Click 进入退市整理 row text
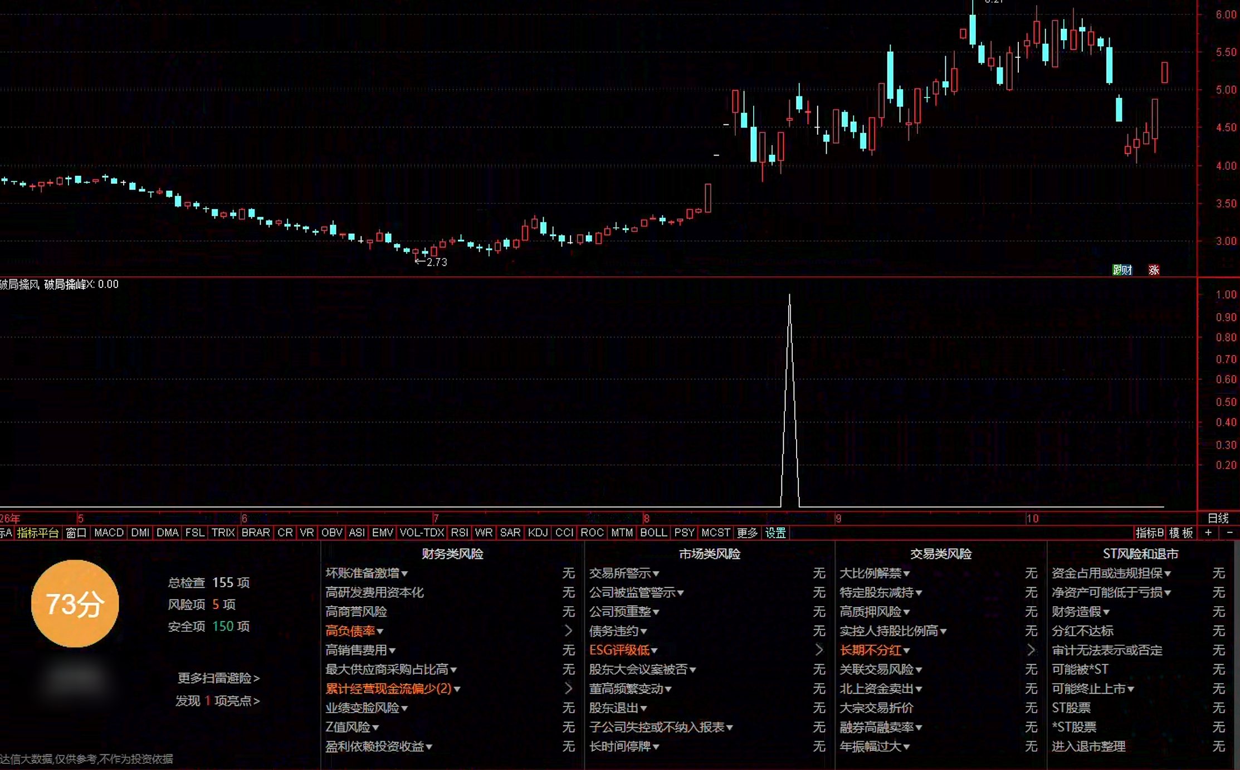 (x=1088, y=747)
